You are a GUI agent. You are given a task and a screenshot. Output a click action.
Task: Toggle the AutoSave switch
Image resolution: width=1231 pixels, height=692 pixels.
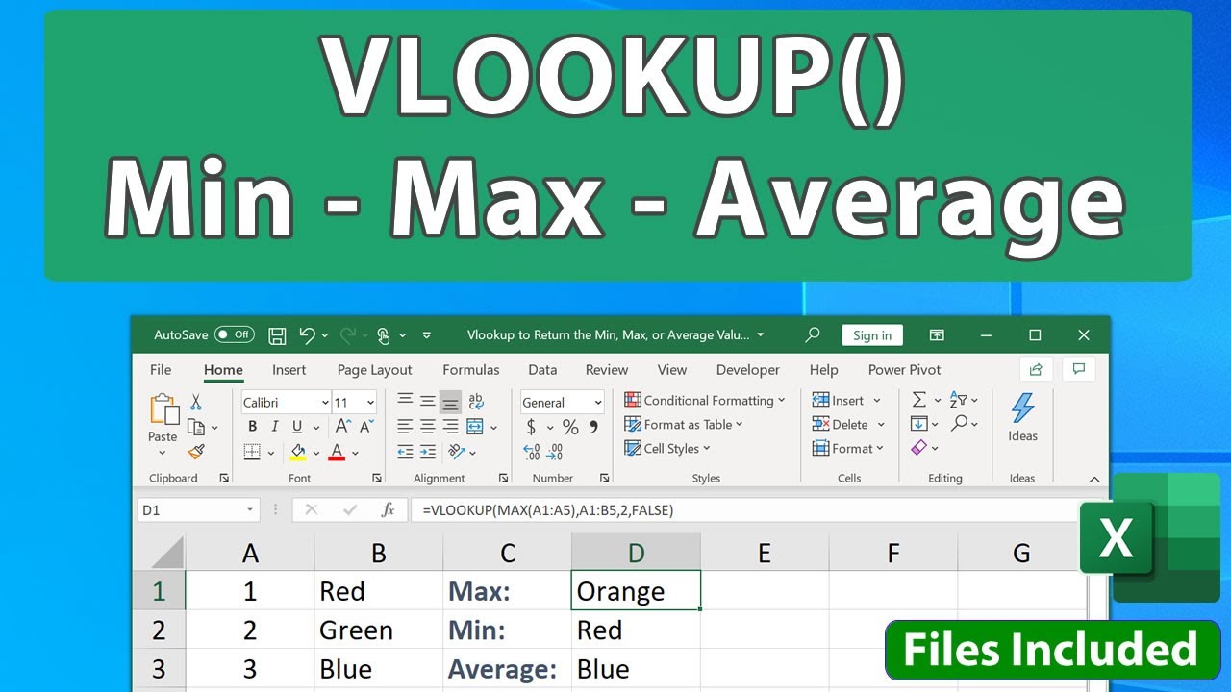(234, 335)
